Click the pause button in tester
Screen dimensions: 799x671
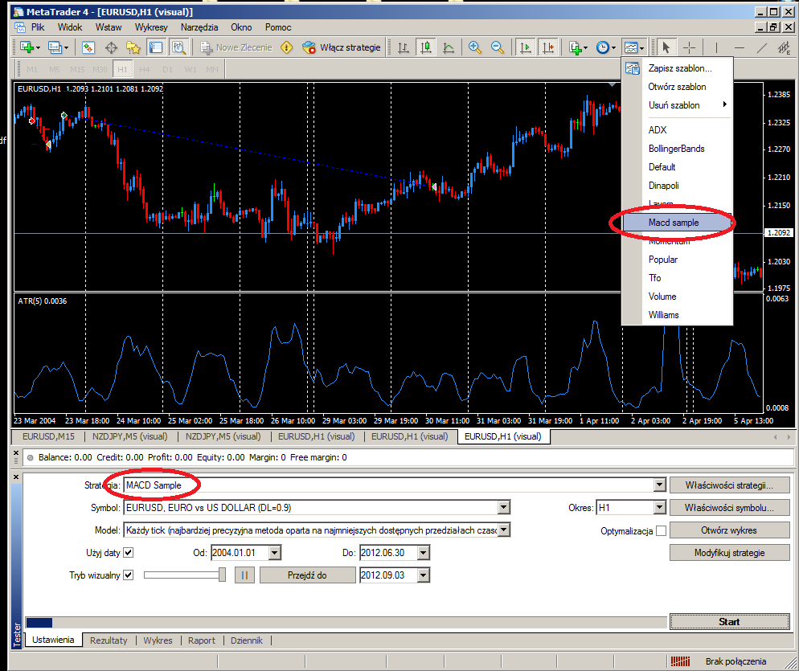pos(244,575)
